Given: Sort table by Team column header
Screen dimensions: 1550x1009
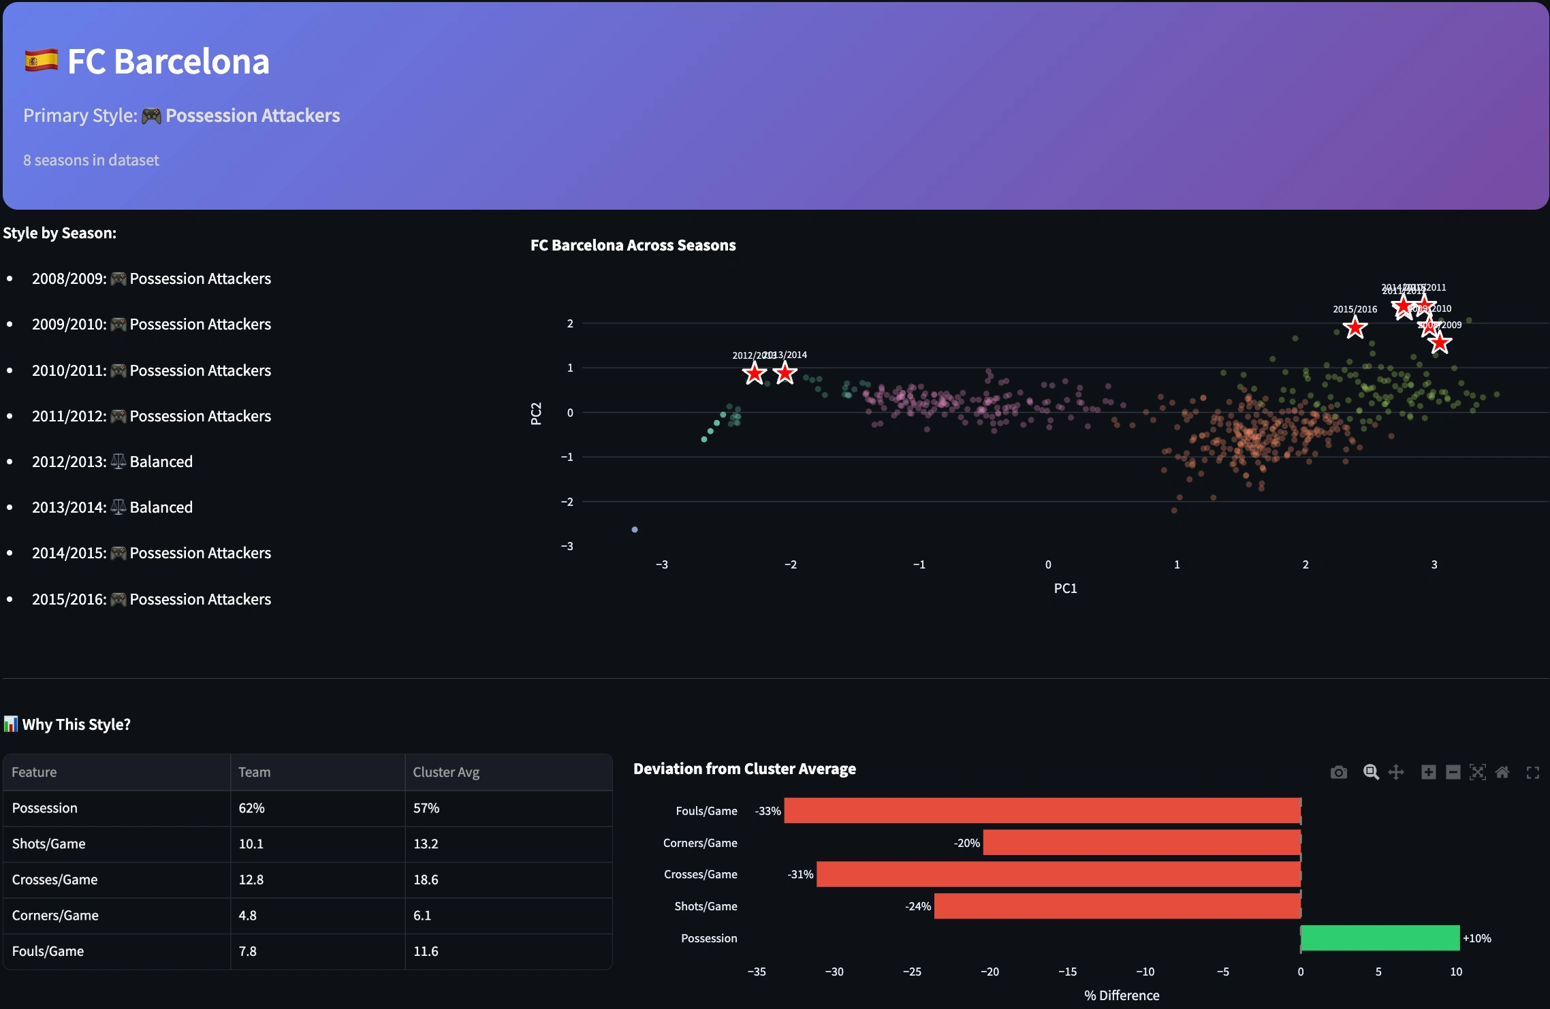Looking at the screenshot, I should click(254, 772).
